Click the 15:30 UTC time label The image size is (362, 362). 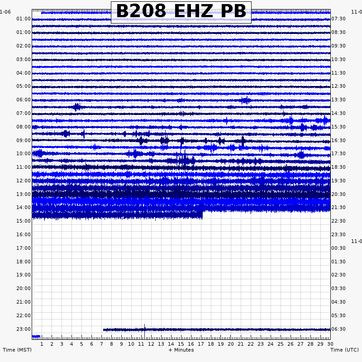tap(338, 127)
